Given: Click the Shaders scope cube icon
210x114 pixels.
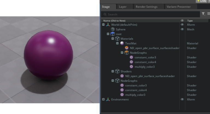Looking at the screenshot, I should [x=117, y=71].
